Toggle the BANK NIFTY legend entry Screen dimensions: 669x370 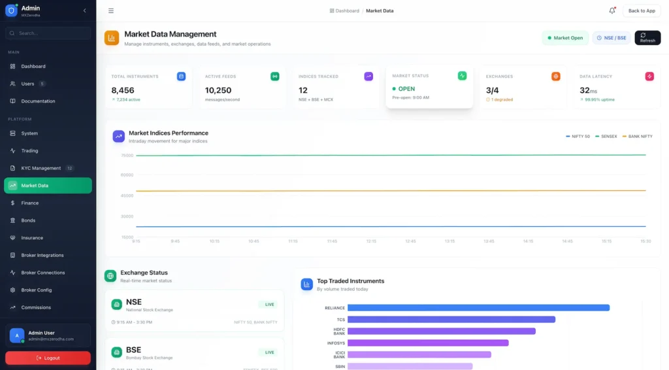pos(638,136)
